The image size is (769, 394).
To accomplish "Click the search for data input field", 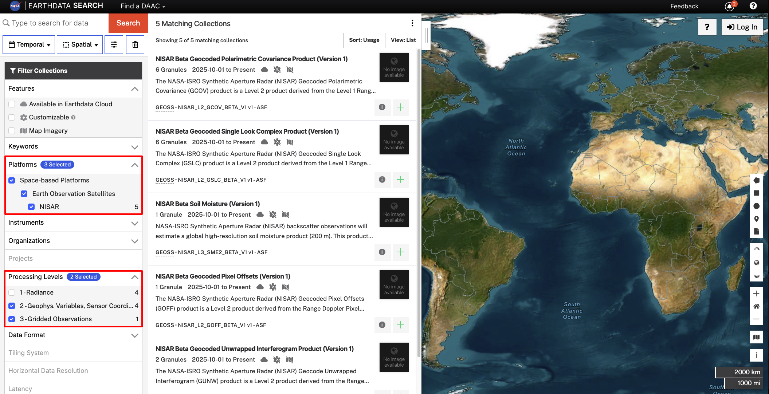I will click(x=55, y=23).
